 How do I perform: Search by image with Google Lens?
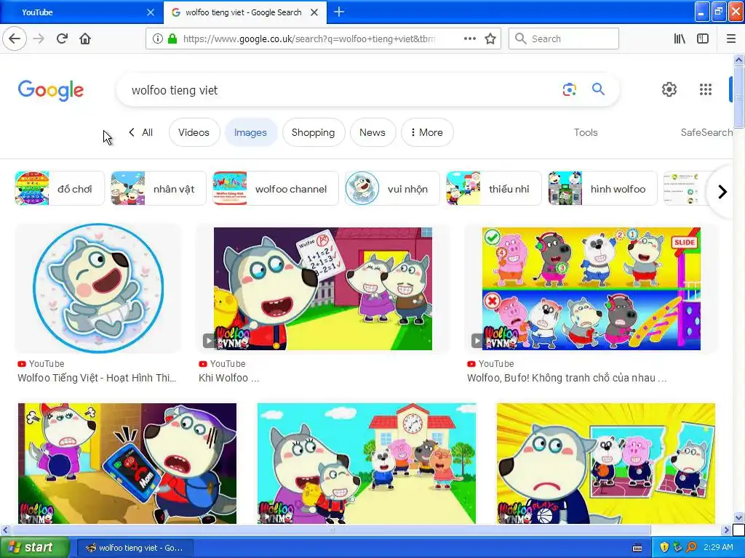pyautogui.click(x=569, y=89)
